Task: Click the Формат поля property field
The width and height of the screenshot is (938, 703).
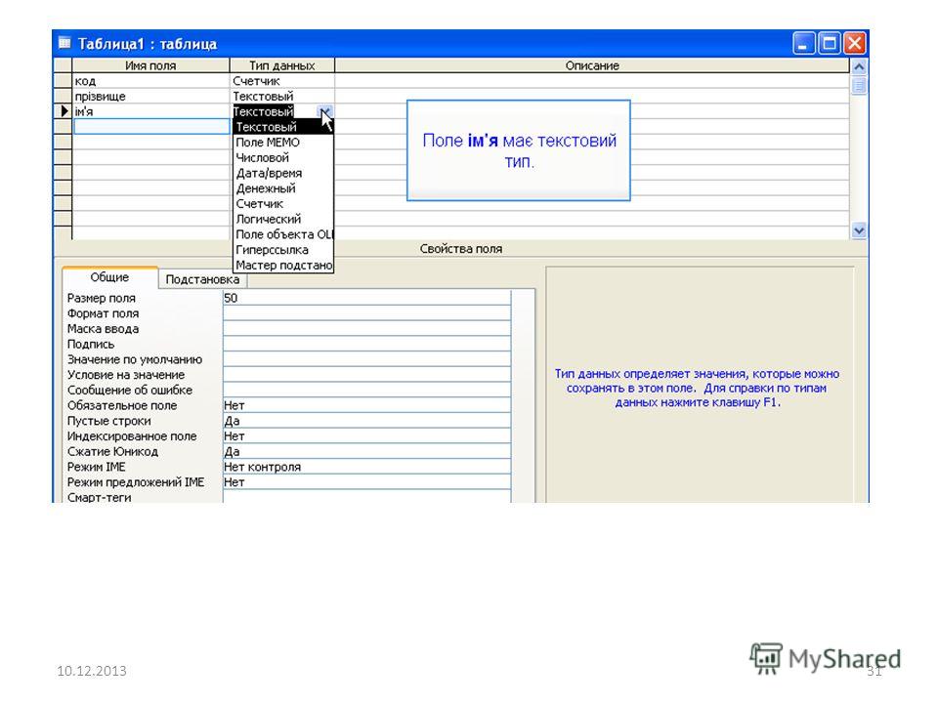Action: 366,313
